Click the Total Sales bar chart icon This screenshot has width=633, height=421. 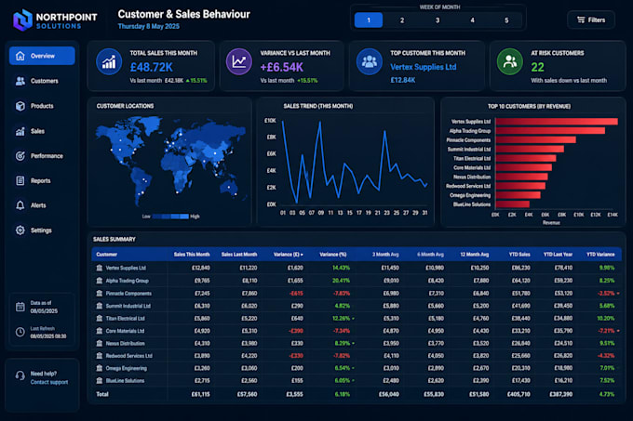coord(109,61)
